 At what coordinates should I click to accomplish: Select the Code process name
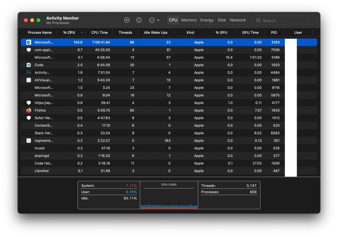(39, 65)
